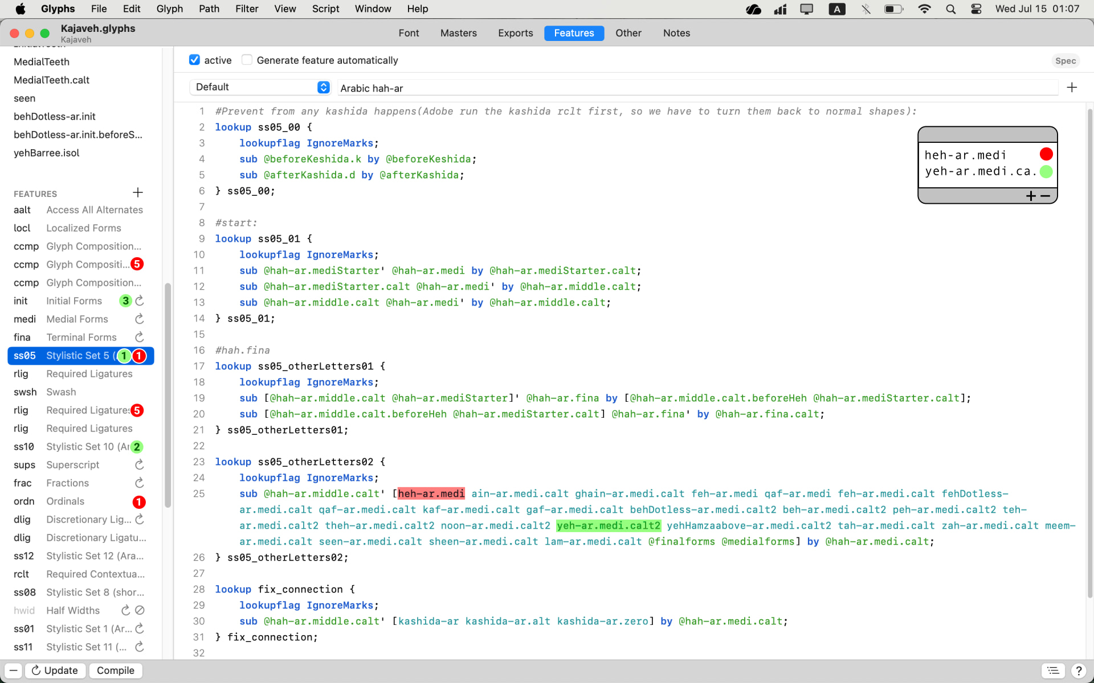Click disabled icon on hwid row
The height and width of the screenshot is (683, 1094).
point(140,610)
